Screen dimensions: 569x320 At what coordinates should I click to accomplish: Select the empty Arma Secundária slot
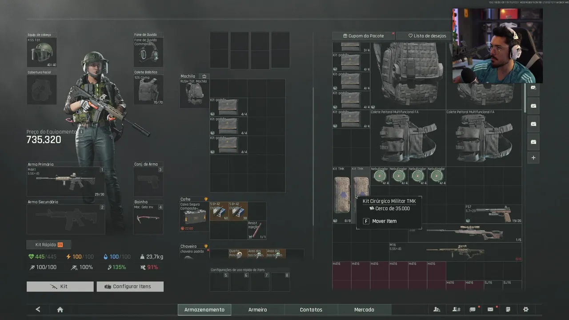click(66, 219)
